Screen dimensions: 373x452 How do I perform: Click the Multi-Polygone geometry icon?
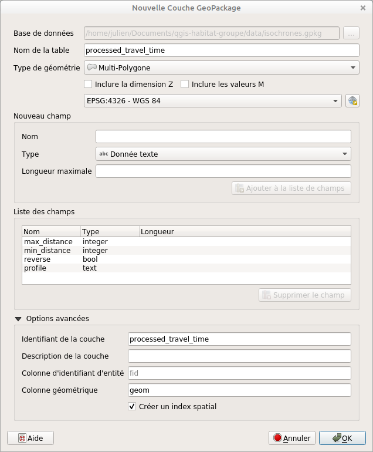[x=92, y=68]
